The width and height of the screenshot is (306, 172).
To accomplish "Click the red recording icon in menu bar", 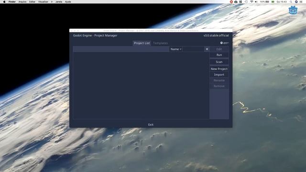I will 231,2.
